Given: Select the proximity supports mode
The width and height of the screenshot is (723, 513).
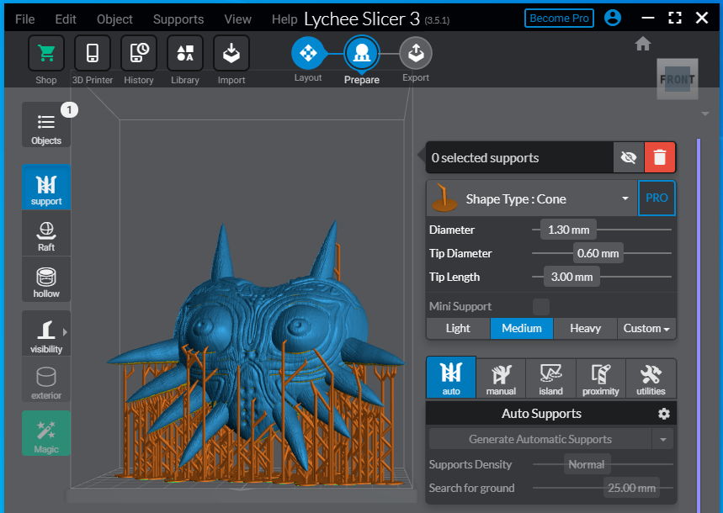Looking at the screenshot, I should [x=600, y=378].
